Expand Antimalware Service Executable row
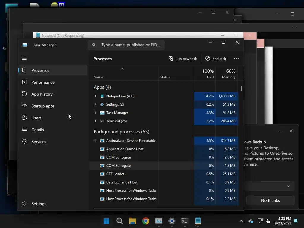This screenshot has width=304, height=228. click(x=95, y=140)
